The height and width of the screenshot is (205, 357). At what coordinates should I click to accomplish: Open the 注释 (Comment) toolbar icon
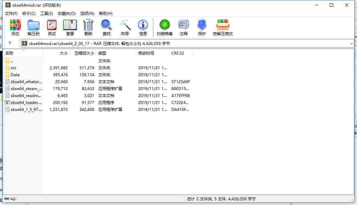(x=184, y=27)
